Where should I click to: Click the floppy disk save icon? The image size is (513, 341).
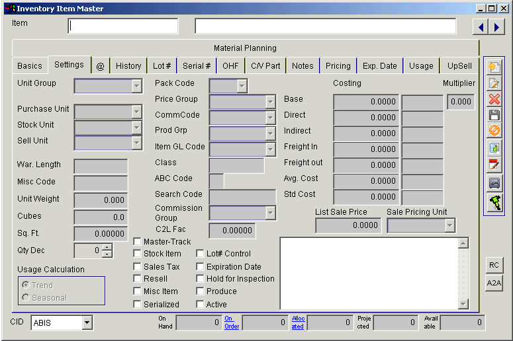494,116
